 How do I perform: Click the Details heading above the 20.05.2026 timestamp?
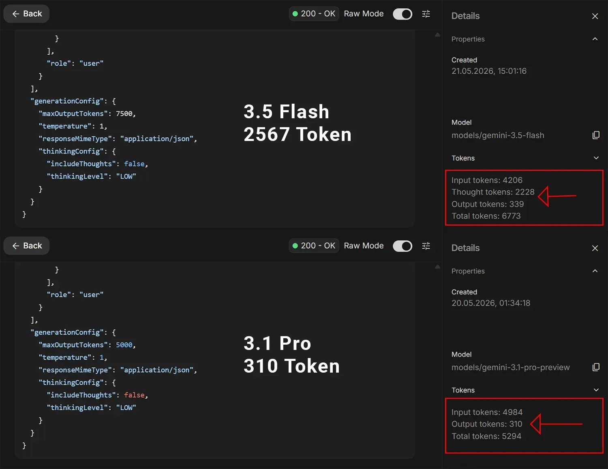(465, 248)
